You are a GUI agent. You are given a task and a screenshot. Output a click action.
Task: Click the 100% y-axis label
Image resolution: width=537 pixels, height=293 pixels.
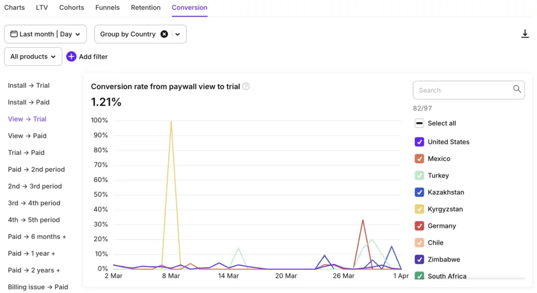click(x=99, y=121)
